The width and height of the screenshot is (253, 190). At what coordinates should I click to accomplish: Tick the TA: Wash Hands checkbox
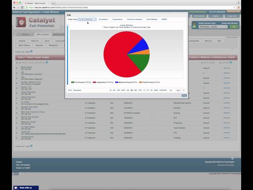point(17,128)
